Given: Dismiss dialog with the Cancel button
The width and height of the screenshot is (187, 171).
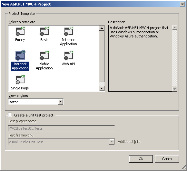Looking at the screenshot, I should 167,159.
